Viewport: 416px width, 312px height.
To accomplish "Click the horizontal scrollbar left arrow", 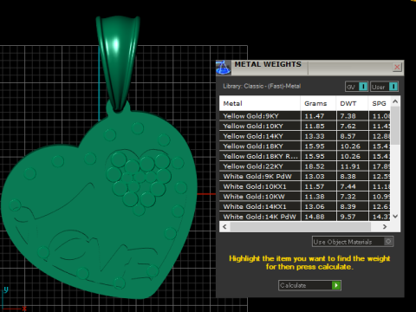I will pos(225,227).
